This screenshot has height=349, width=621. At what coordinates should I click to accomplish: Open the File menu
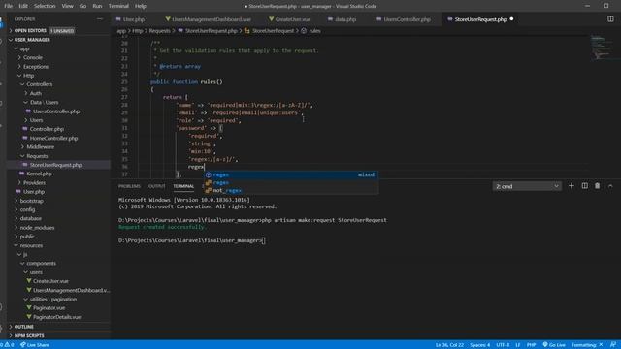[x=8, y=6]
